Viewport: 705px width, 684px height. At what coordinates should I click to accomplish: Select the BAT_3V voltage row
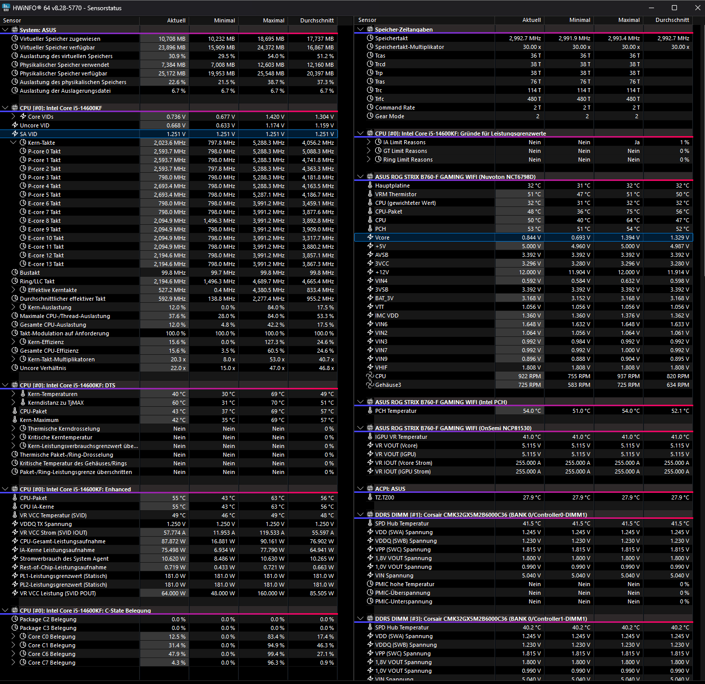pos(524,298)
